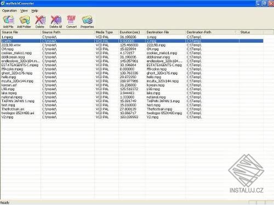274x205 pixels.
Task: Click duration value 27.800139
Action: point(128,109)
